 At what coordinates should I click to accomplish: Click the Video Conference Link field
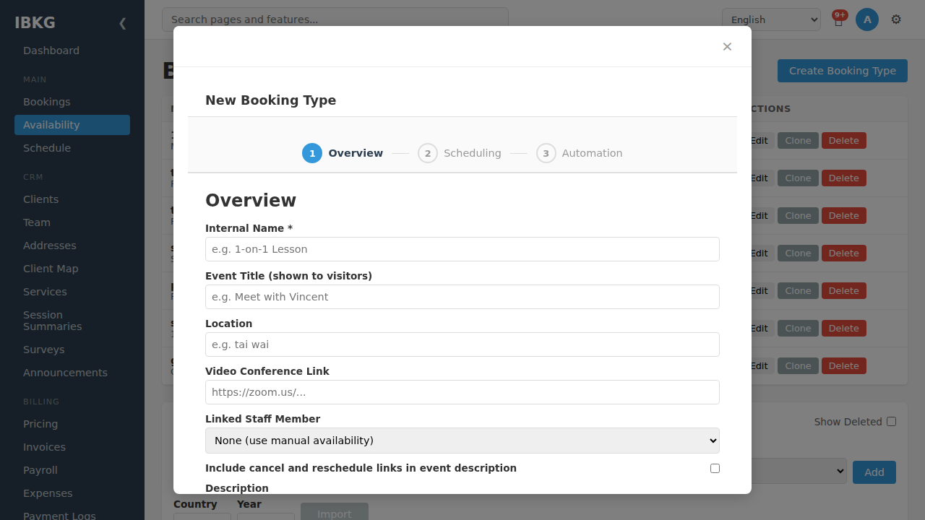[x=462, y=392]
